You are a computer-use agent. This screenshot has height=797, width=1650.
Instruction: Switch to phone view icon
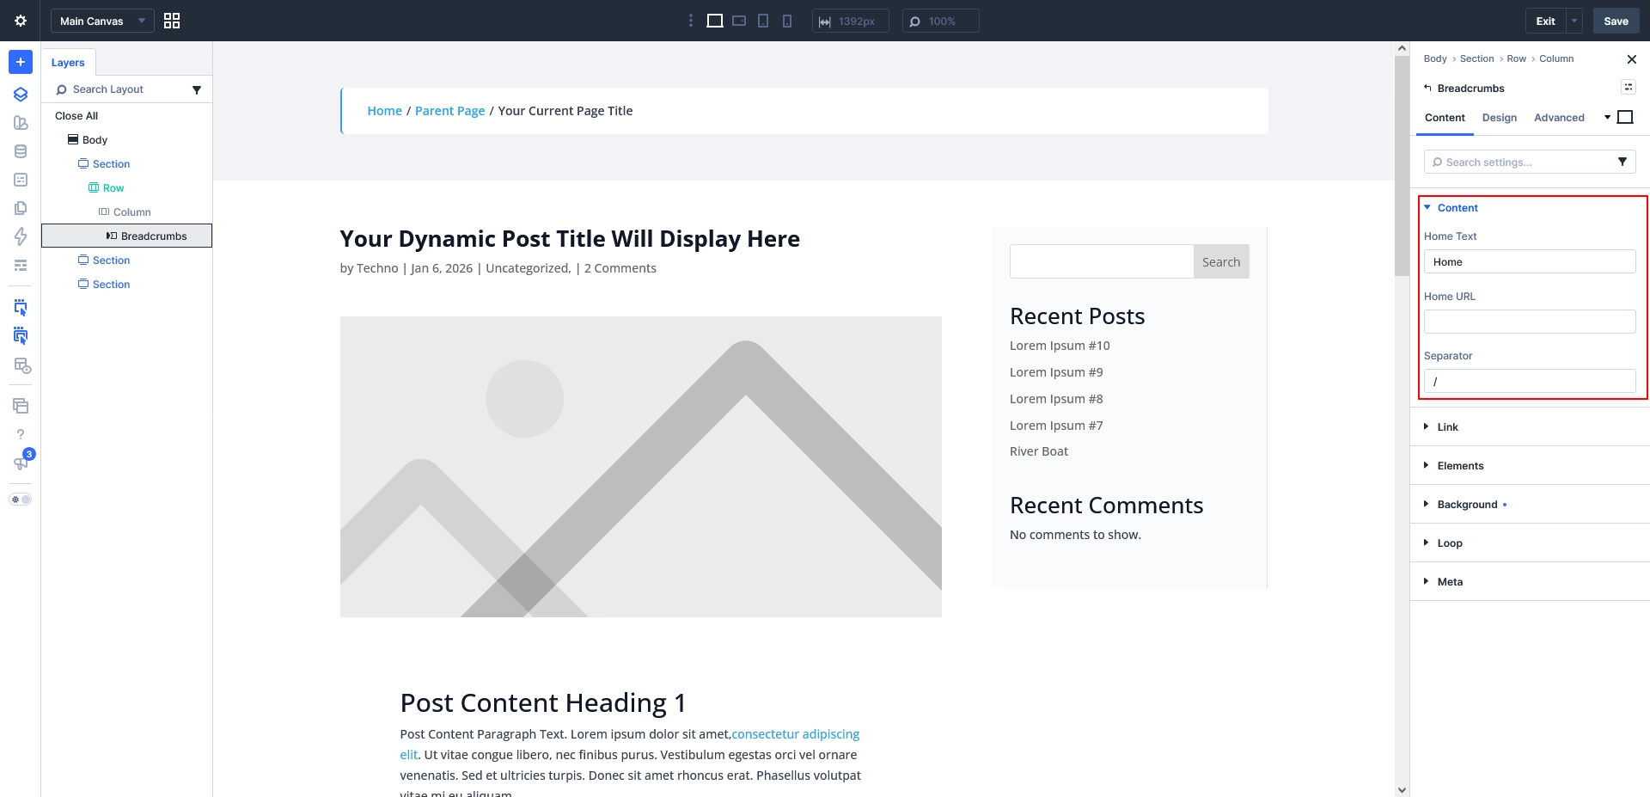point(787,21)
